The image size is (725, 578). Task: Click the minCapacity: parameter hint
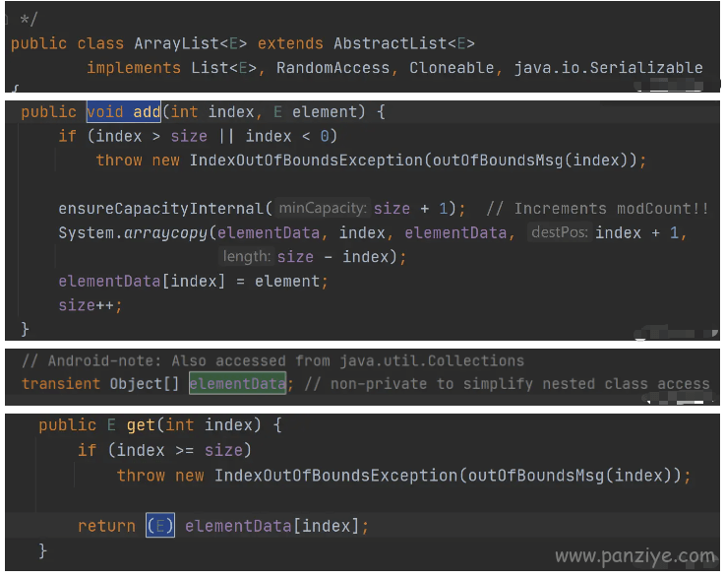[x=323, y=208]
